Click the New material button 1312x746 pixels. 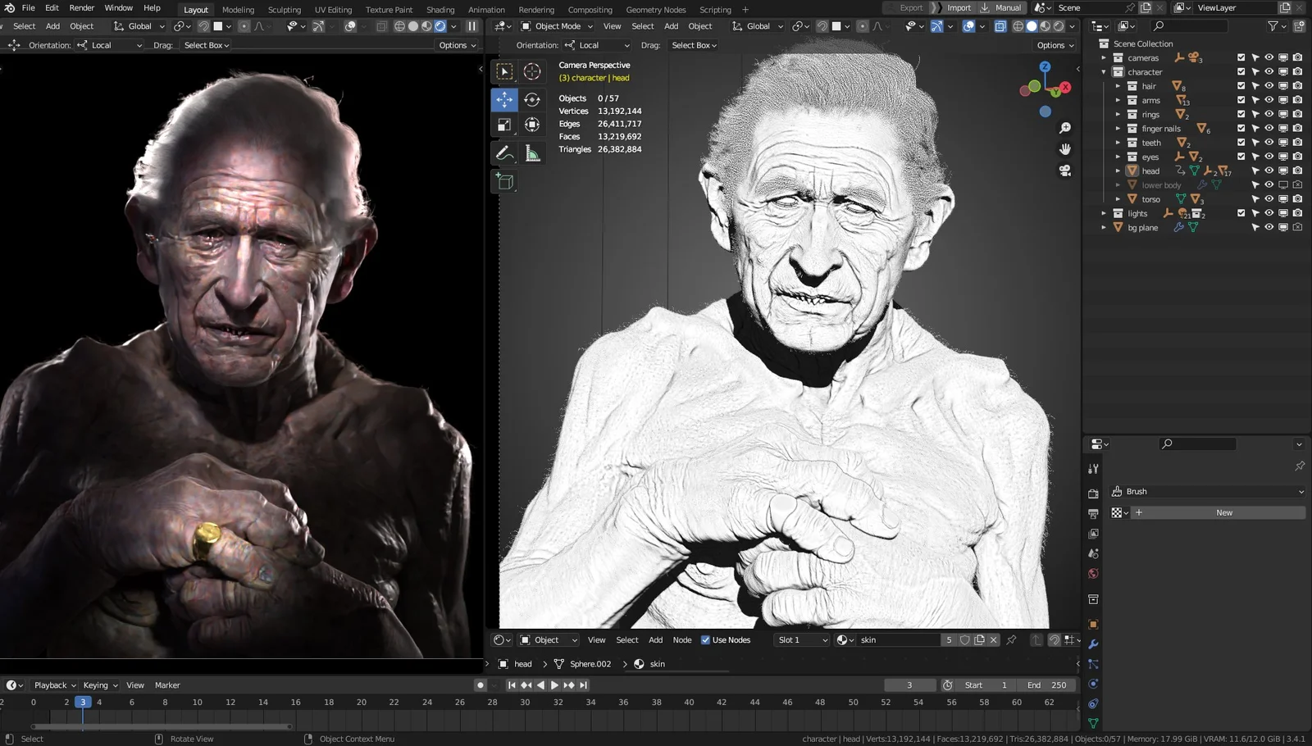tap(1223, 512)
